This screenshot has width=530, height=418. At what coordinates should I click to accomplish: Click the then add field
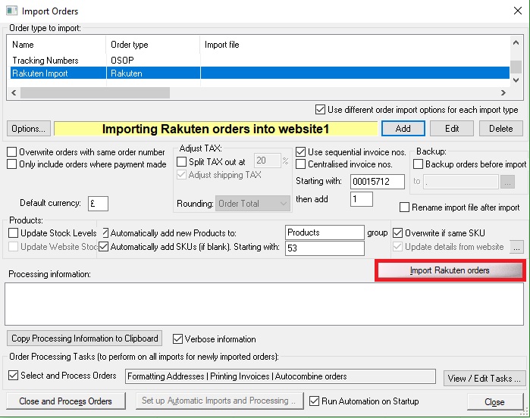coord(362,199)
